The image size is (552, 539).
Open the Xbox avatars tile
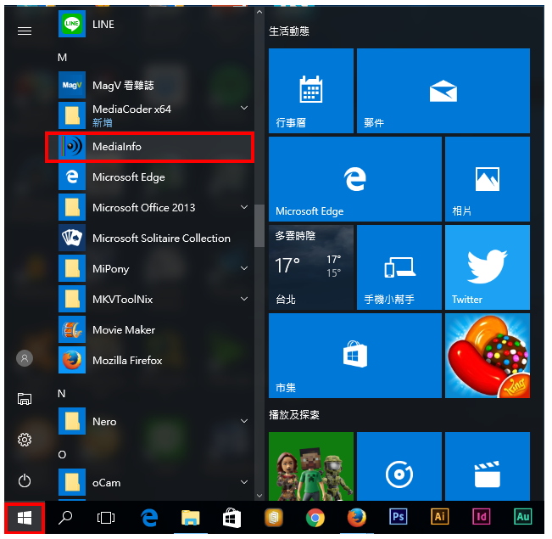click(311, 466)
